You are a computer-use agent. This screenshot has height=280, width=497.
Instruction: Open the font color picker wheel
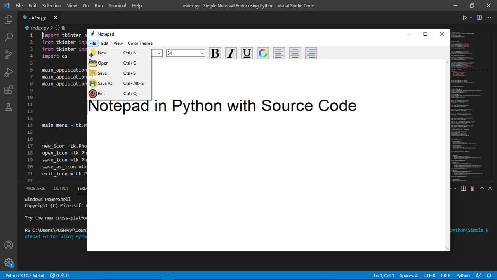click(263, 53)
